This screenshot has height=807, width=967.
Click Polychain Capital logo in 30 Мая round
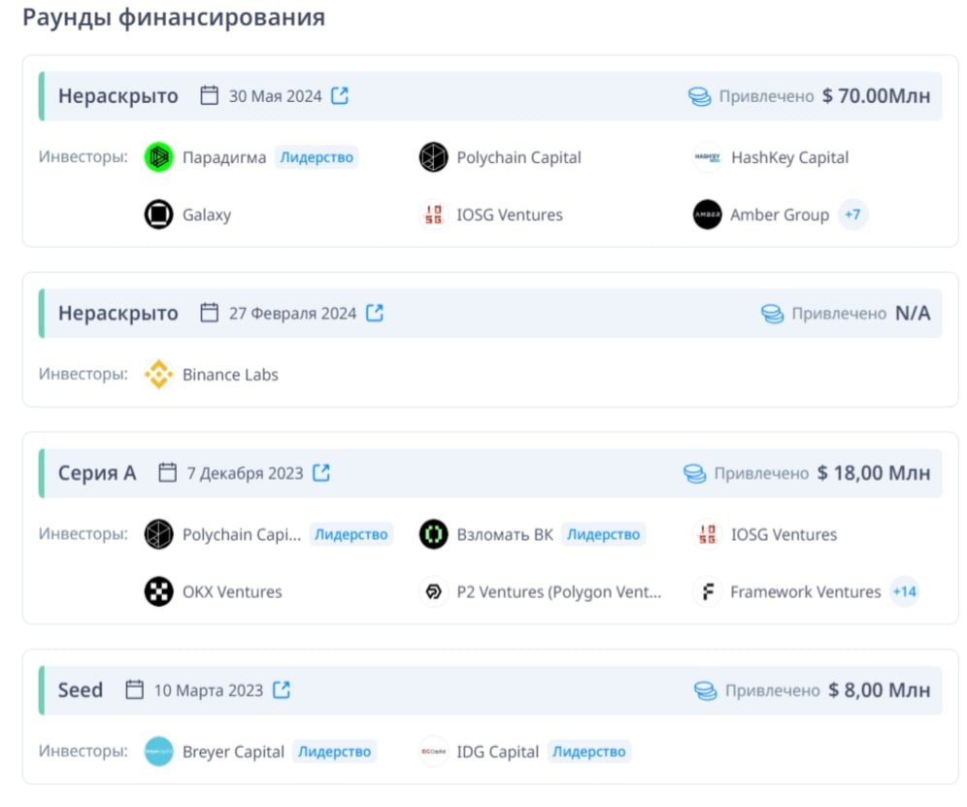coord(434,157)
